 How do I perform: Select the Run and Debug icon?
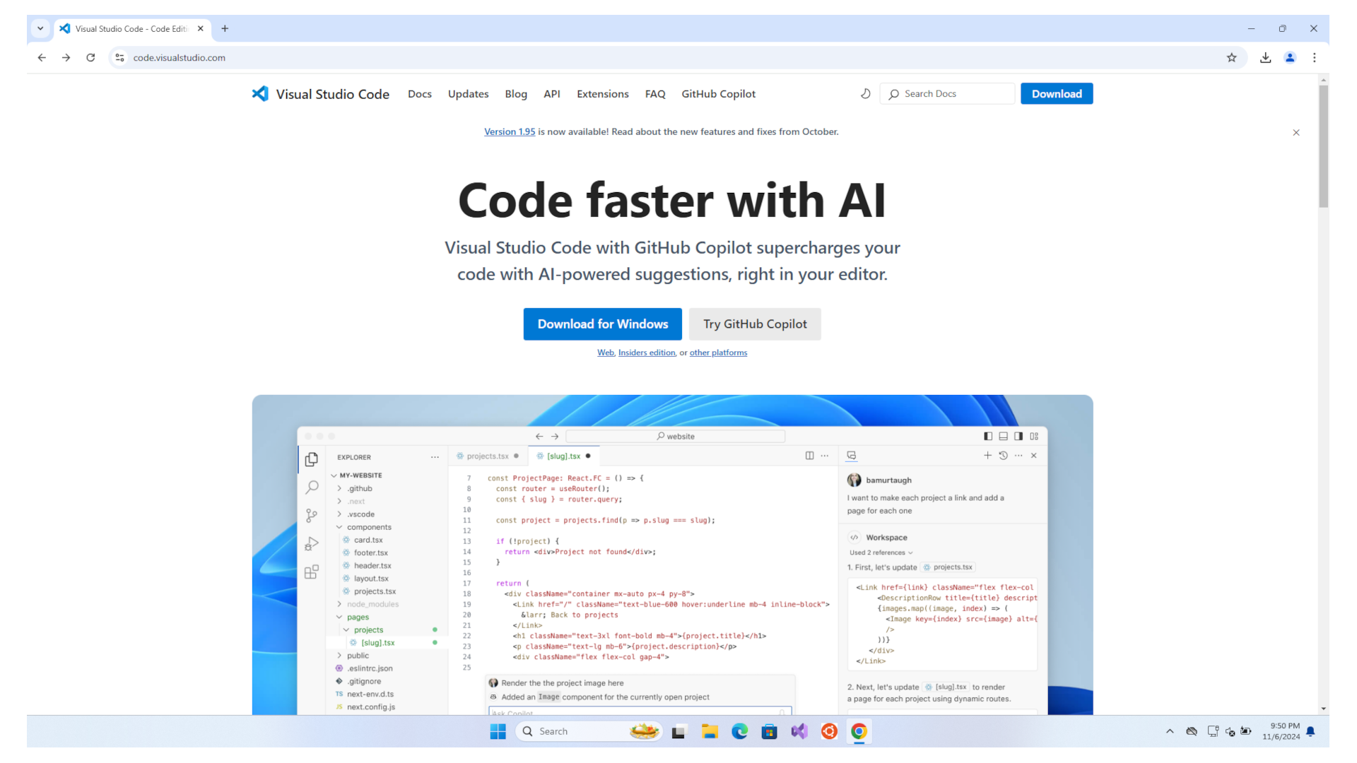312,543
